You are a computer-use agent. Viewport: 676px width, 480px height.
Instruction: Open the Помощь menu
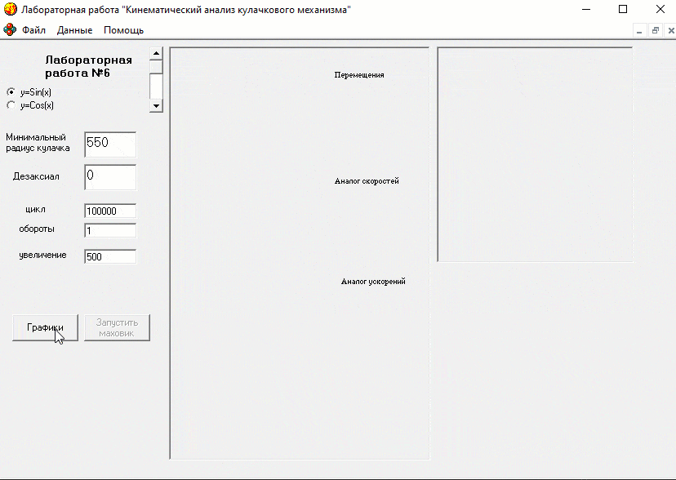123,30
